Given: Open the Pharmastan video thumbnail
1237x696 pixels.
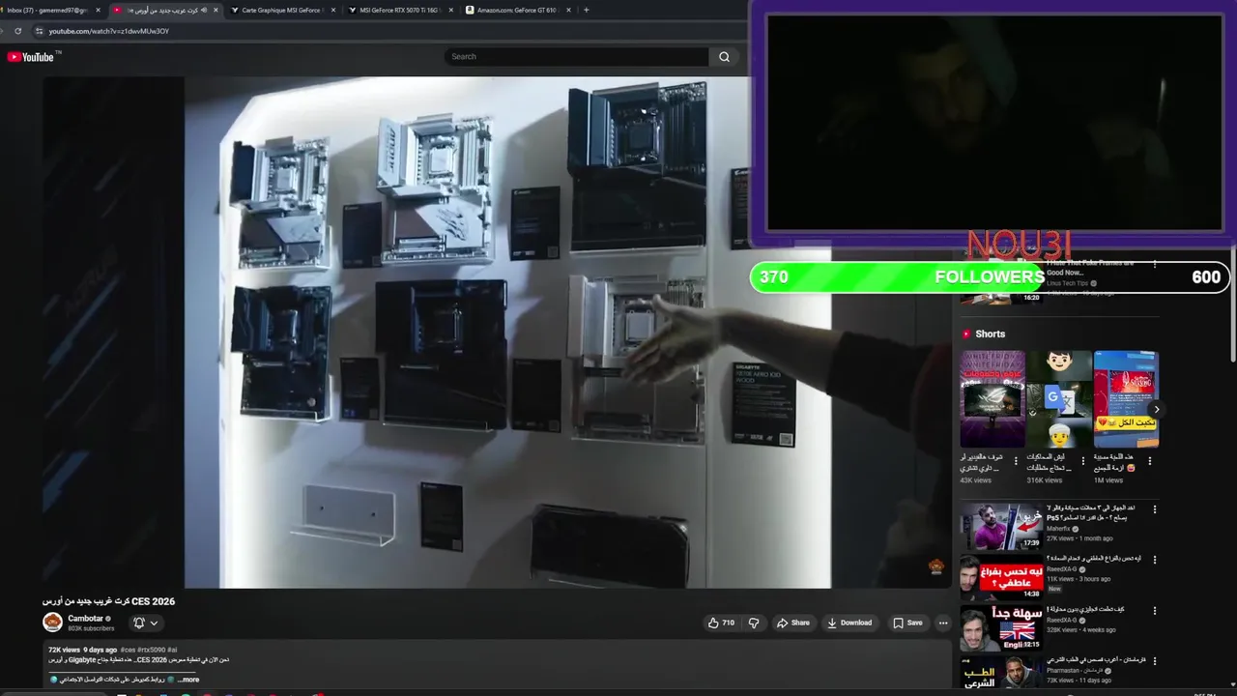Looking at the screenshot, I should (x=1000, y=673).
